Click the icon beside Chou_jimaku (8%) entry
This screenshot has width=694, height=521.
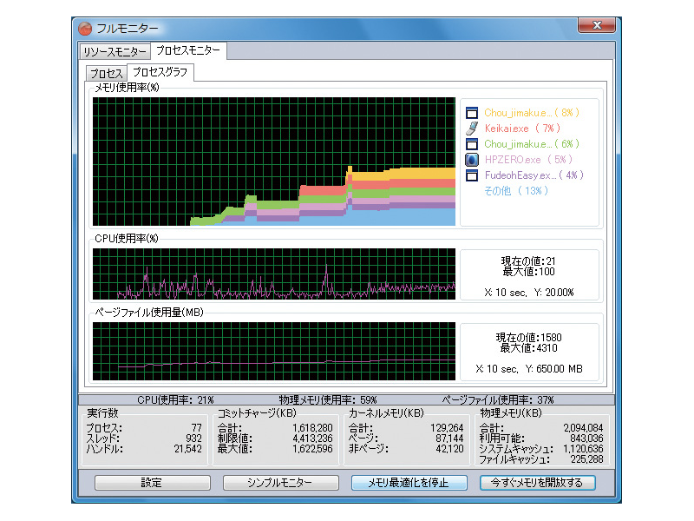[x=472, y=113]
